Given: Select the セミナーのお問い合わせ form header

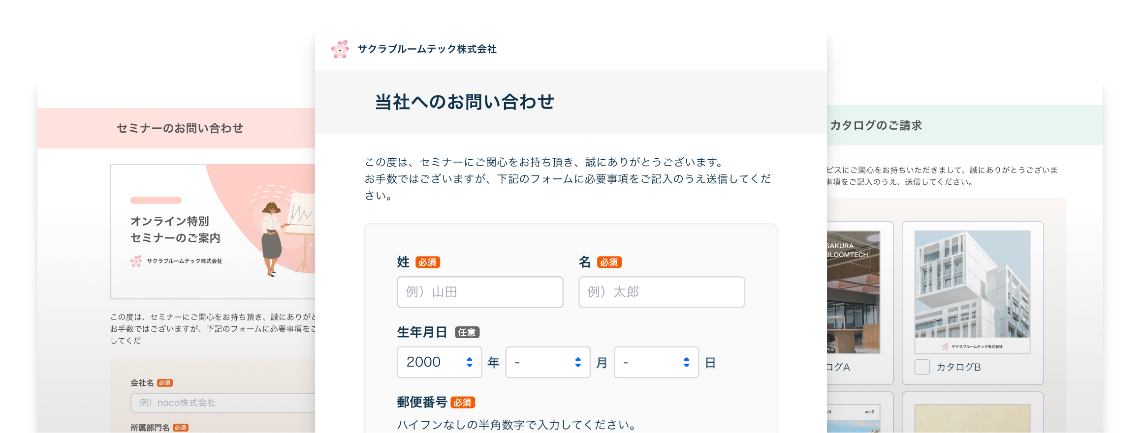Looking at the screenshot, I should pos(180,128).
